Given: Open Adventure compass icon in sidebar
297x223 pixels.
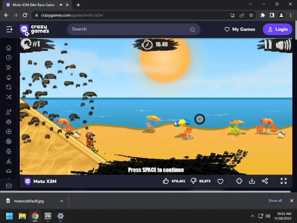Looking at the screenshot, I should 9,132.
